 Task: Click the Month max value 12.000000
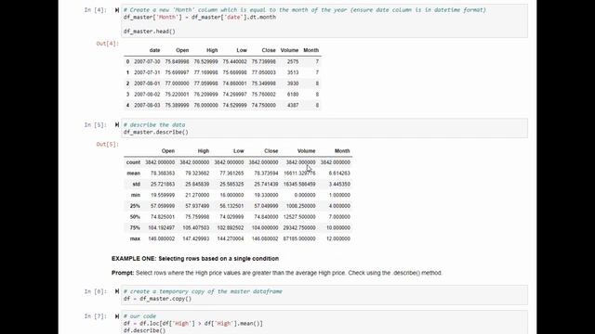click(338, 238)
